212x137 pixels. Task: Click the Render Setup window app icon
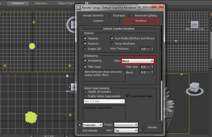pyautogui.click(x=79, y=7)
